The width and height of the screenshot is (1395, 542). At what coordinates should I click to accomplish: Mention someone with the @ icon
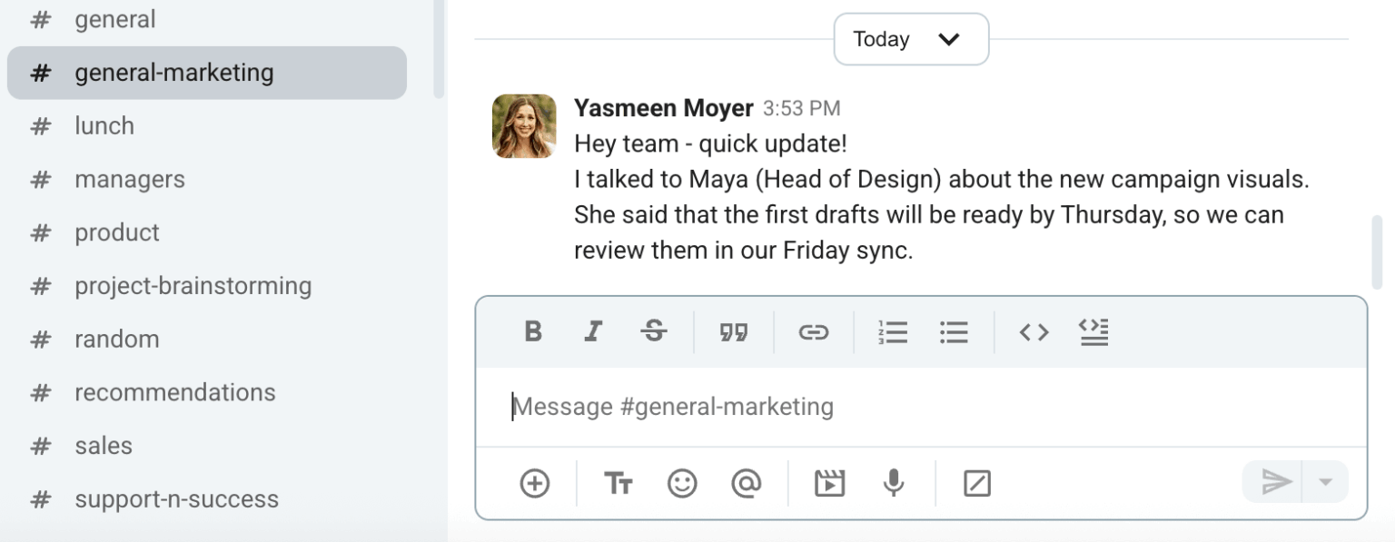coord(746,483)
